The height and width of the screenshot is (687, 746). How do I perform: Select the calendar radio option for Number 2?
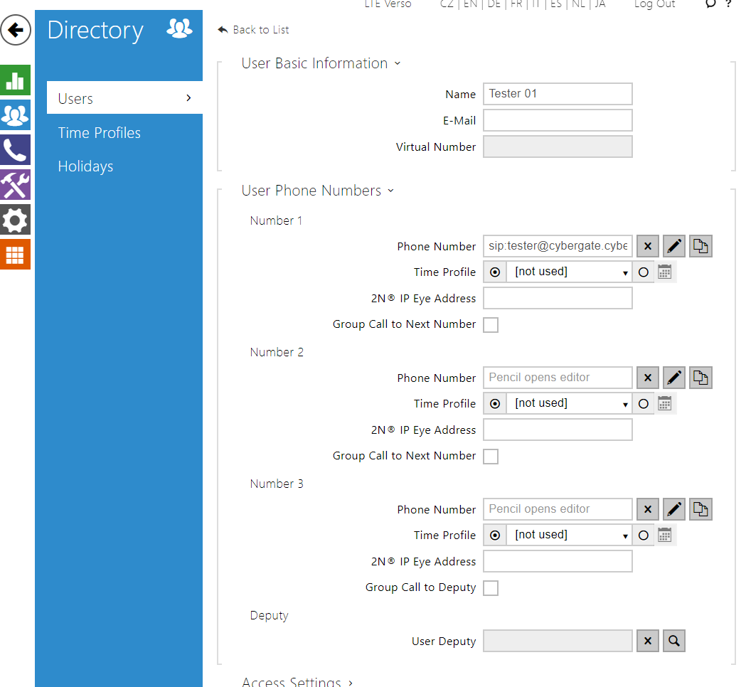pyautogui.click(x=644, y=403)
